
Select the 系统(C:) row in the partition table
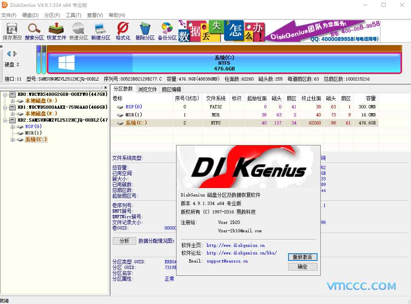click(x=244, y=123)
